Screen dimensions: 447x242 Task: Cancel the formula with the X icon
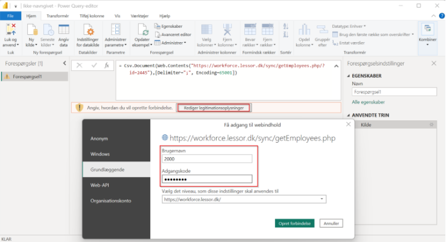pyautogui.click(x=79, y=66)
